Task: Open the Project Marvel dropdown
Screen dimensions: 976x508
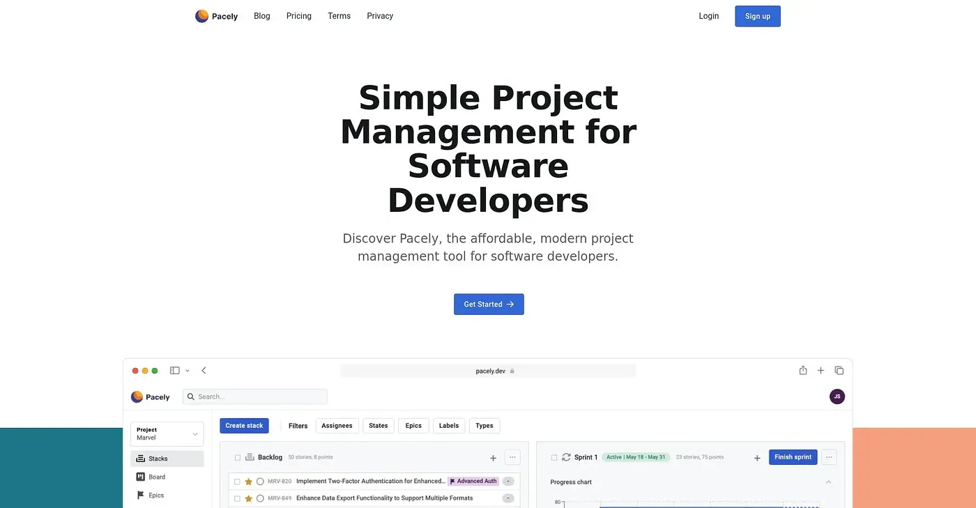Action: (x=167, y=433)
